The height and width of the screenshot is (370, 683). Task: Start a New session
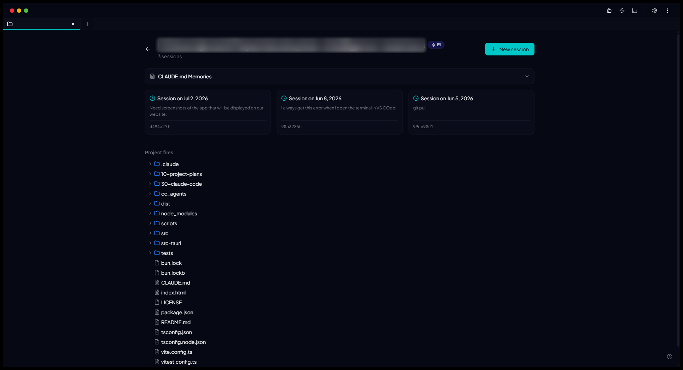(509, 49)
